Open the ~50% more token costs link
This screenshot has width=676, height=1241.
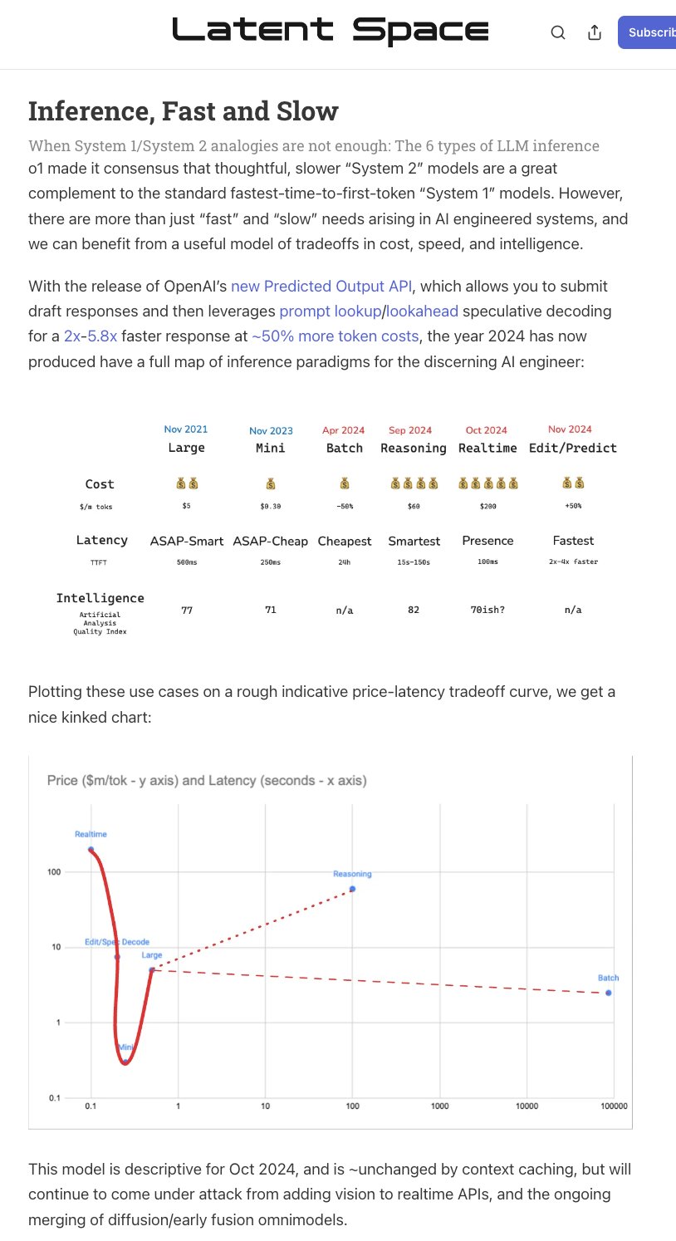[x=335, y=336]
